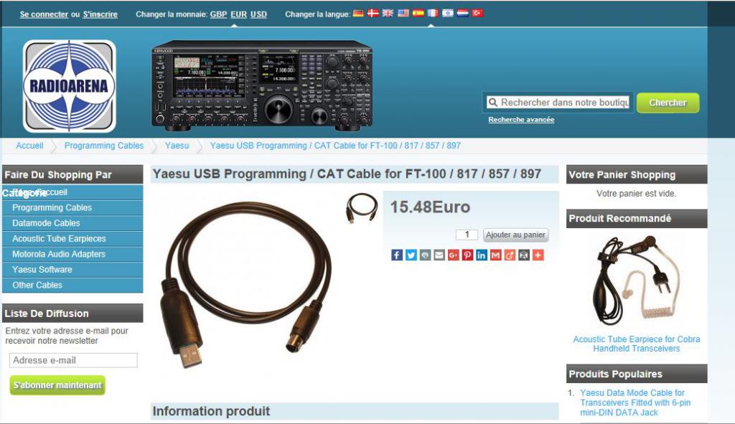Open Programming Cables sidebar category
Screen dimensions: 735x424
(72, 207)
